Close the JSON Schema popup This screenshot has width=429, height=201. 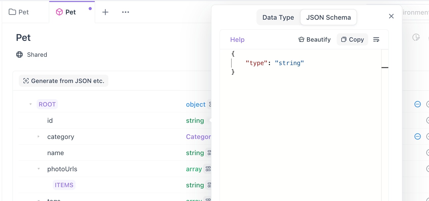click(x=391, y=16)
